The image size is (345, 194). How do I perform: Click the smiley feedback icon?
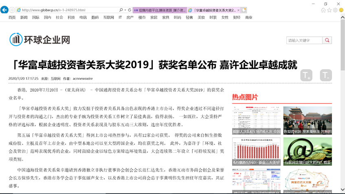point(341,10)
